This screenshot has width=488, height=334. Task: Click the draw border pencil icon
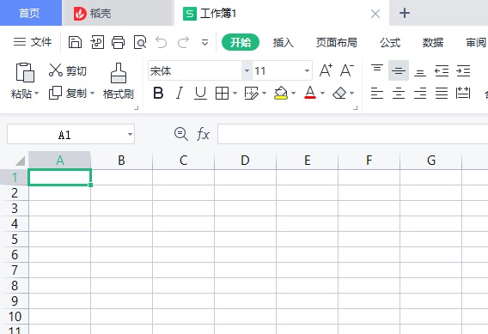[252, 93]
